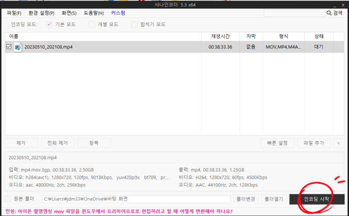Viewport: 349px width, 216px height.
Task: Click the 자막 column header
Action: tap(251, 36)
